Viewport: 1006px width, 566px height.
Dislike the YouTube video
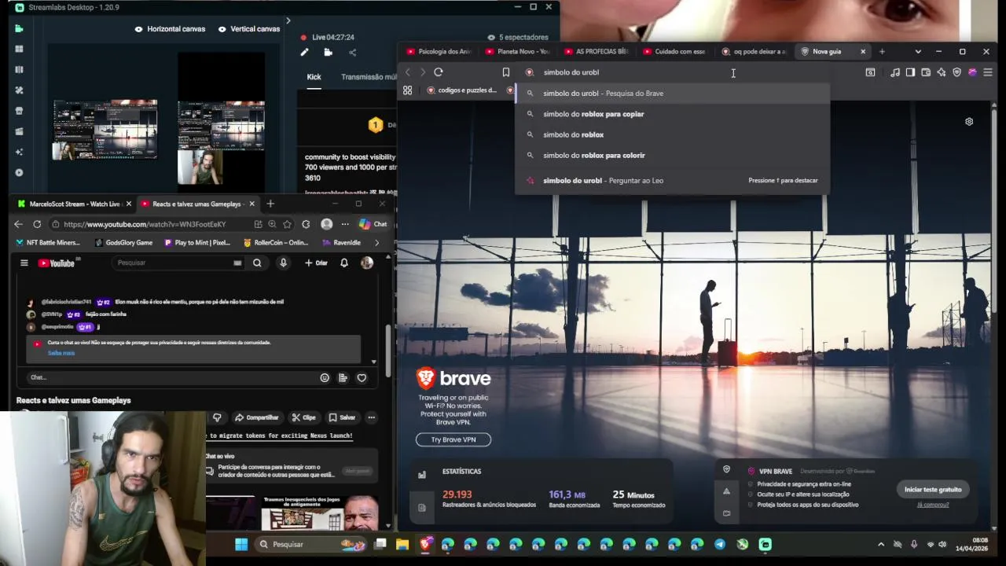click(217, 417)
